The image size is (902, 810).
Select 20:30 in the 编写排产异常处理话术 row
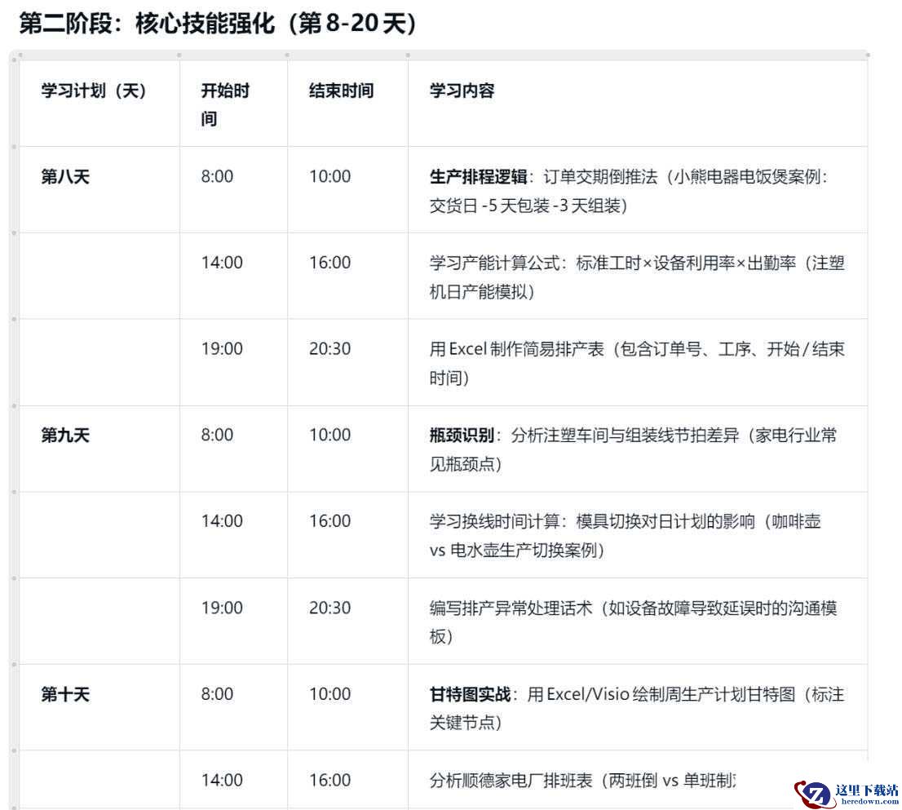(x=329, y=608)
